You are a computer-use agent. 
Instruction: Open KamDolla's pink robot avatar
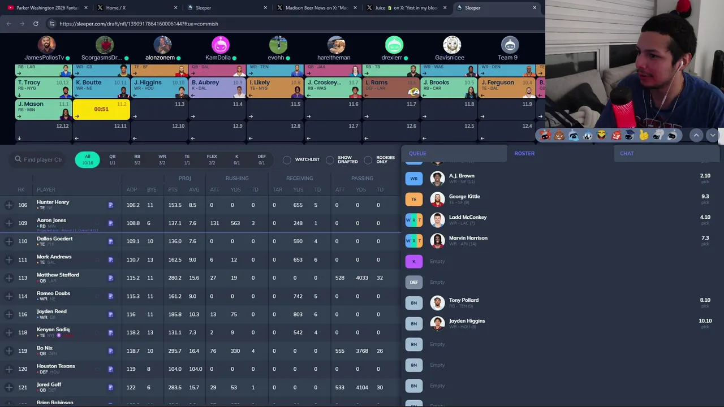(220, 45)
